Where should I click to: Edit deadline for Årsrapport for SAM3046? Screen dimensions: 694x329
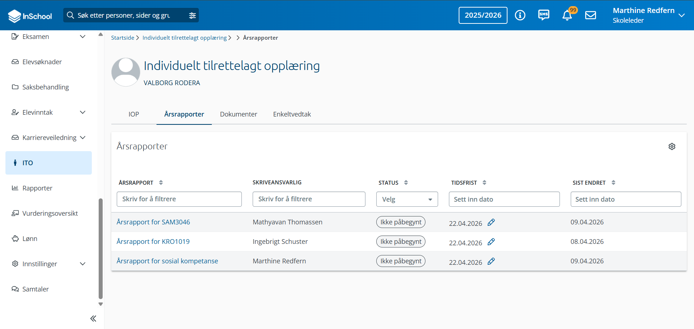click(x=491, y=223)
